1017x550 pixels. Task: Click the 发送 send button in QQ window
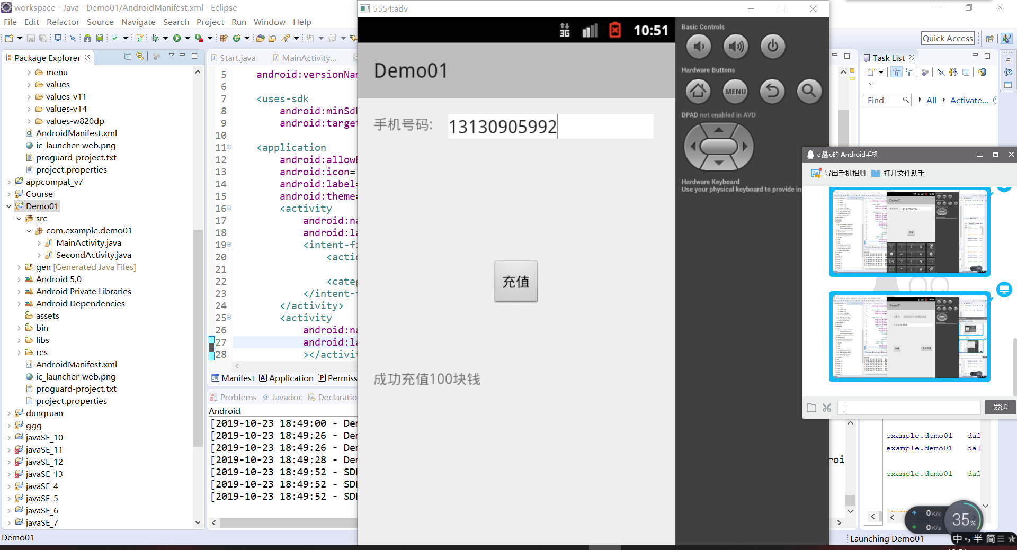pos(1000,407)
